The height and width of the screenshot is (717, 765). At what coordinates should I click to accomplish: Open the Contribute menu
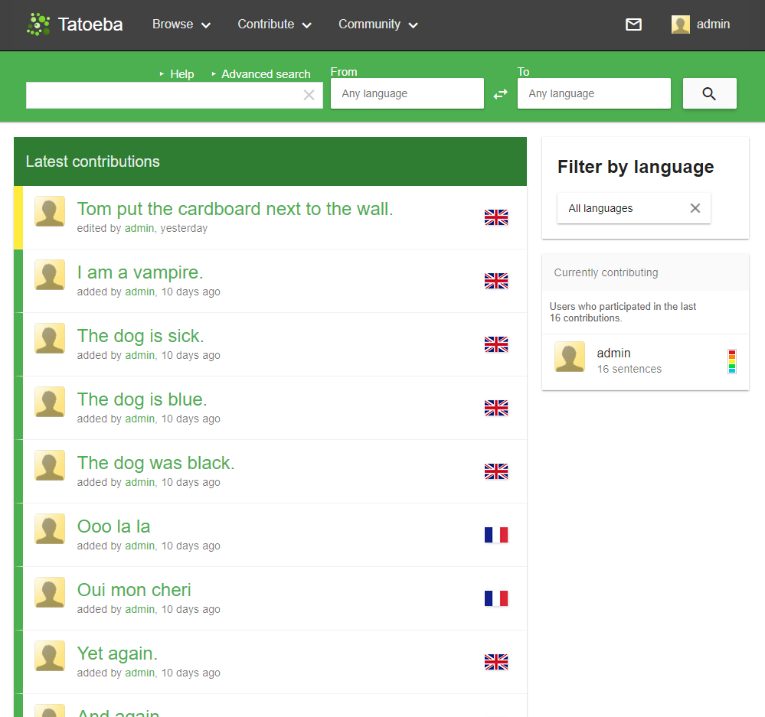[274, 24]
